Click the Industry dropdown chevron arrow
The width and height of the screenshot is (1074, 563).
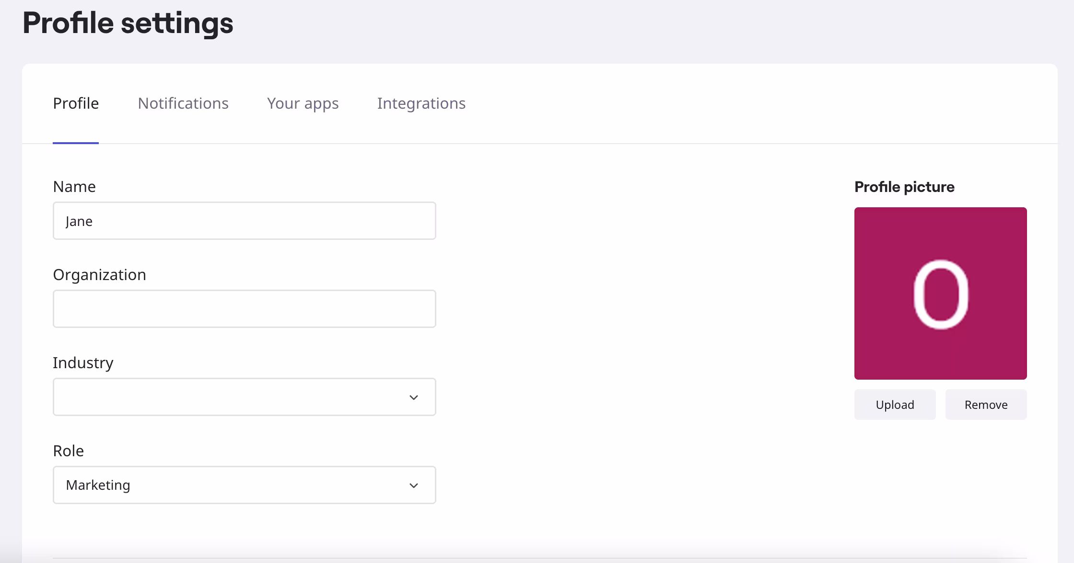pyautogui.click(x=414, y=397)
